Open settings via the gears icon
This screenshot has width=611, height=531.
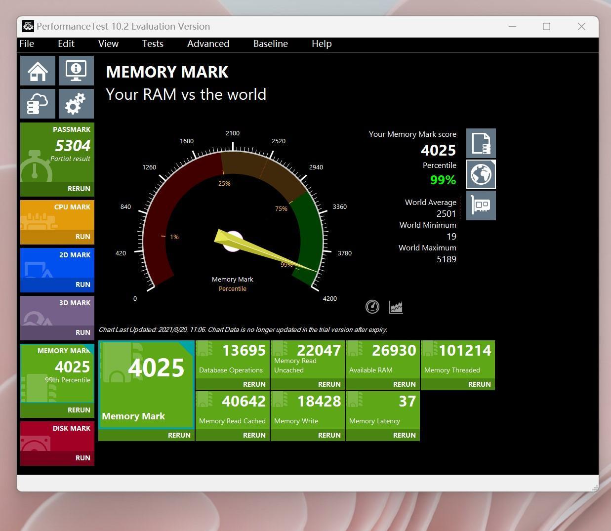click(76, 104)
